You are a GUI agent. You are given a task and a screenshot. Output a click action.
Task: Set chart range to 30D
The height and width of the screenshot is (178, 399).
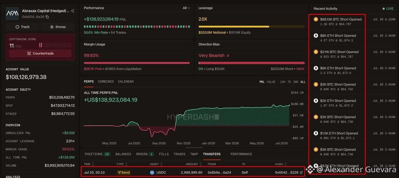click(x=296, y=82)
